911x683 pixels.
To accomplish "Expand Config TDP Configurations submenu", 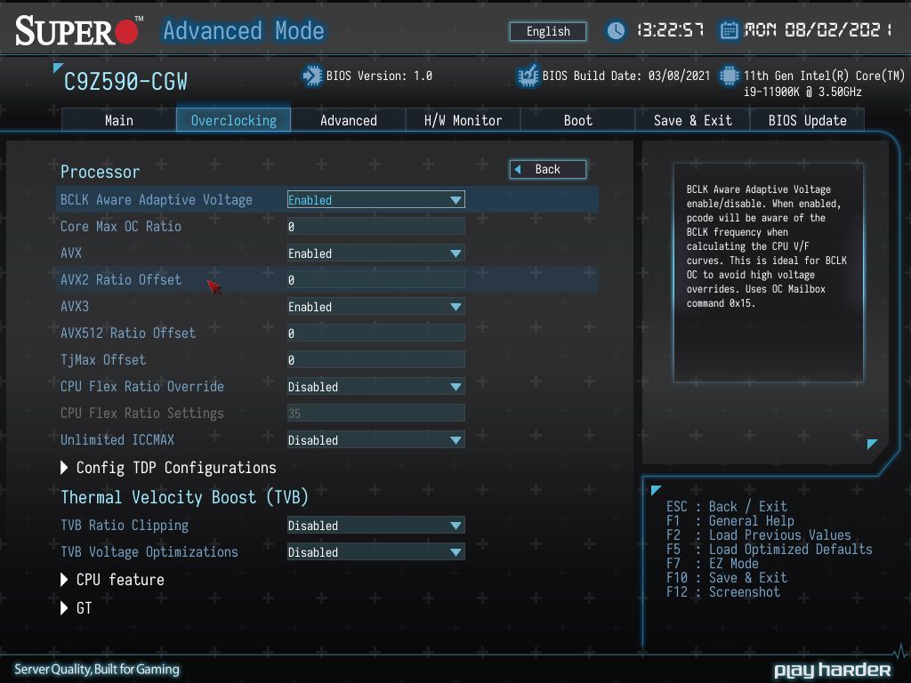I will point(168,468).
